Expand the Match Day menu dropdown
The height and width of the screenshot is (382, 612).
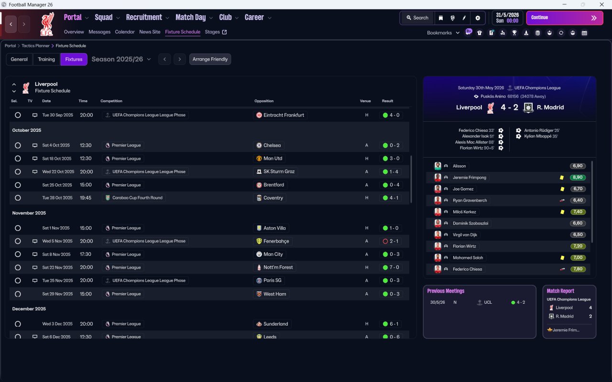211,18
